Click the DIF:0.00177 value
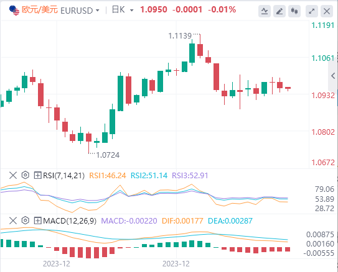This screenshot has width=338, height=272. click(182, 221)
